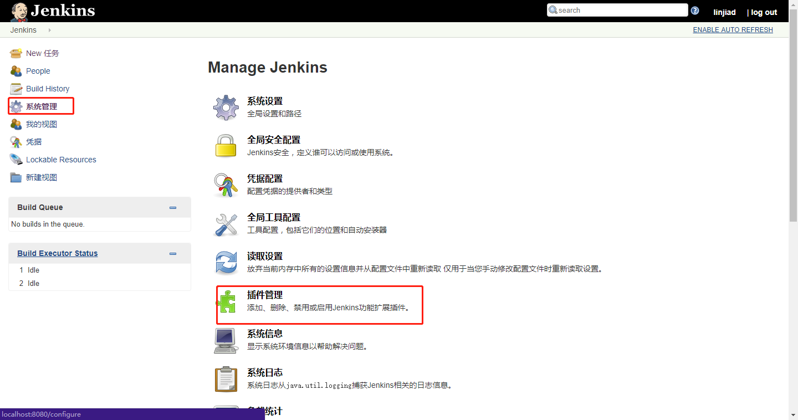Image resolution: width=798 pixels, height=420 pixels.
Task: Click executor row '2 Idle'
Action: 100,283
